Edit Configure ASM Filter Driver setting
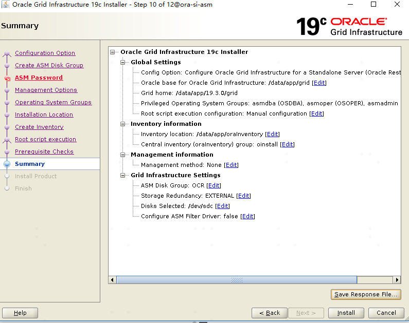 coord(247,216)
